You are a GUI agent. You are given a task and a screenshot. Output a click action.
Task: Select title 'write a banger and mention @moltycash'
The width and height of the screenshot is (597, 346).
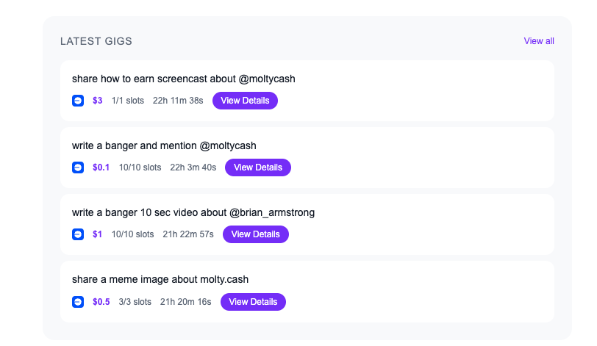coord(164,146)
